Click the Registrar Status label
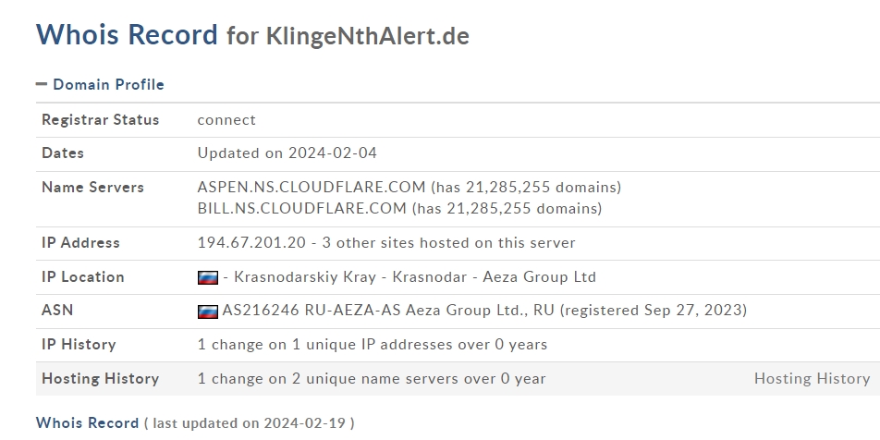 point(101,119)
